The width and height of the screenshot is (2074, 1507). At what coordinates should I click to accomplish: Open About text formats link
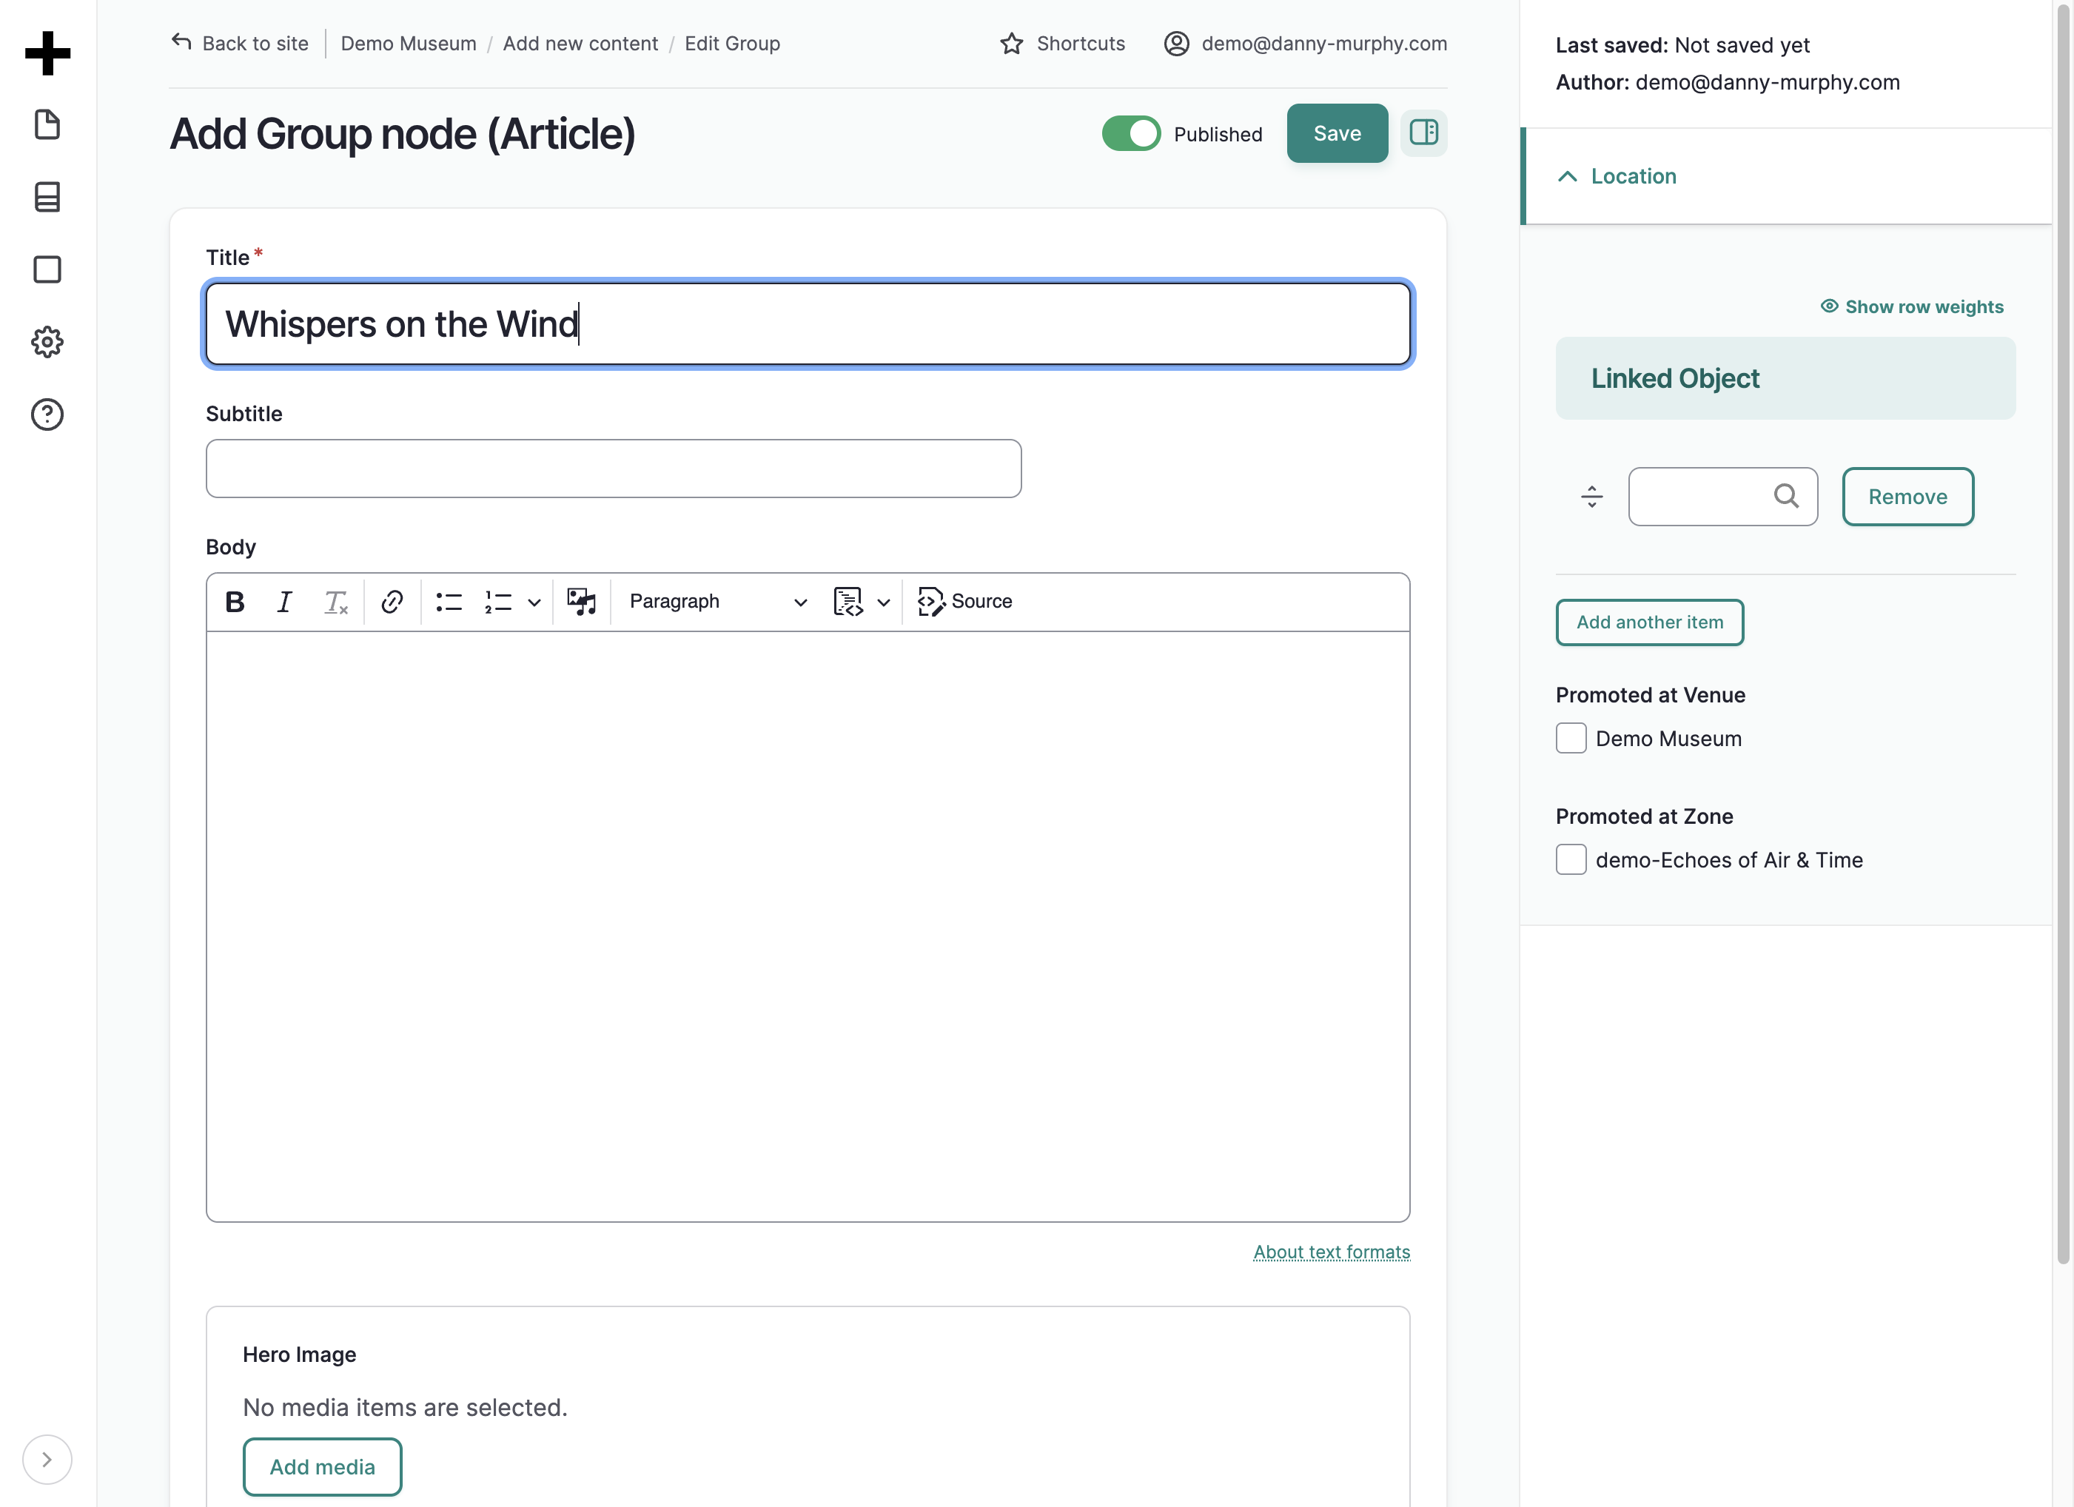[x=1332, y=1252]
